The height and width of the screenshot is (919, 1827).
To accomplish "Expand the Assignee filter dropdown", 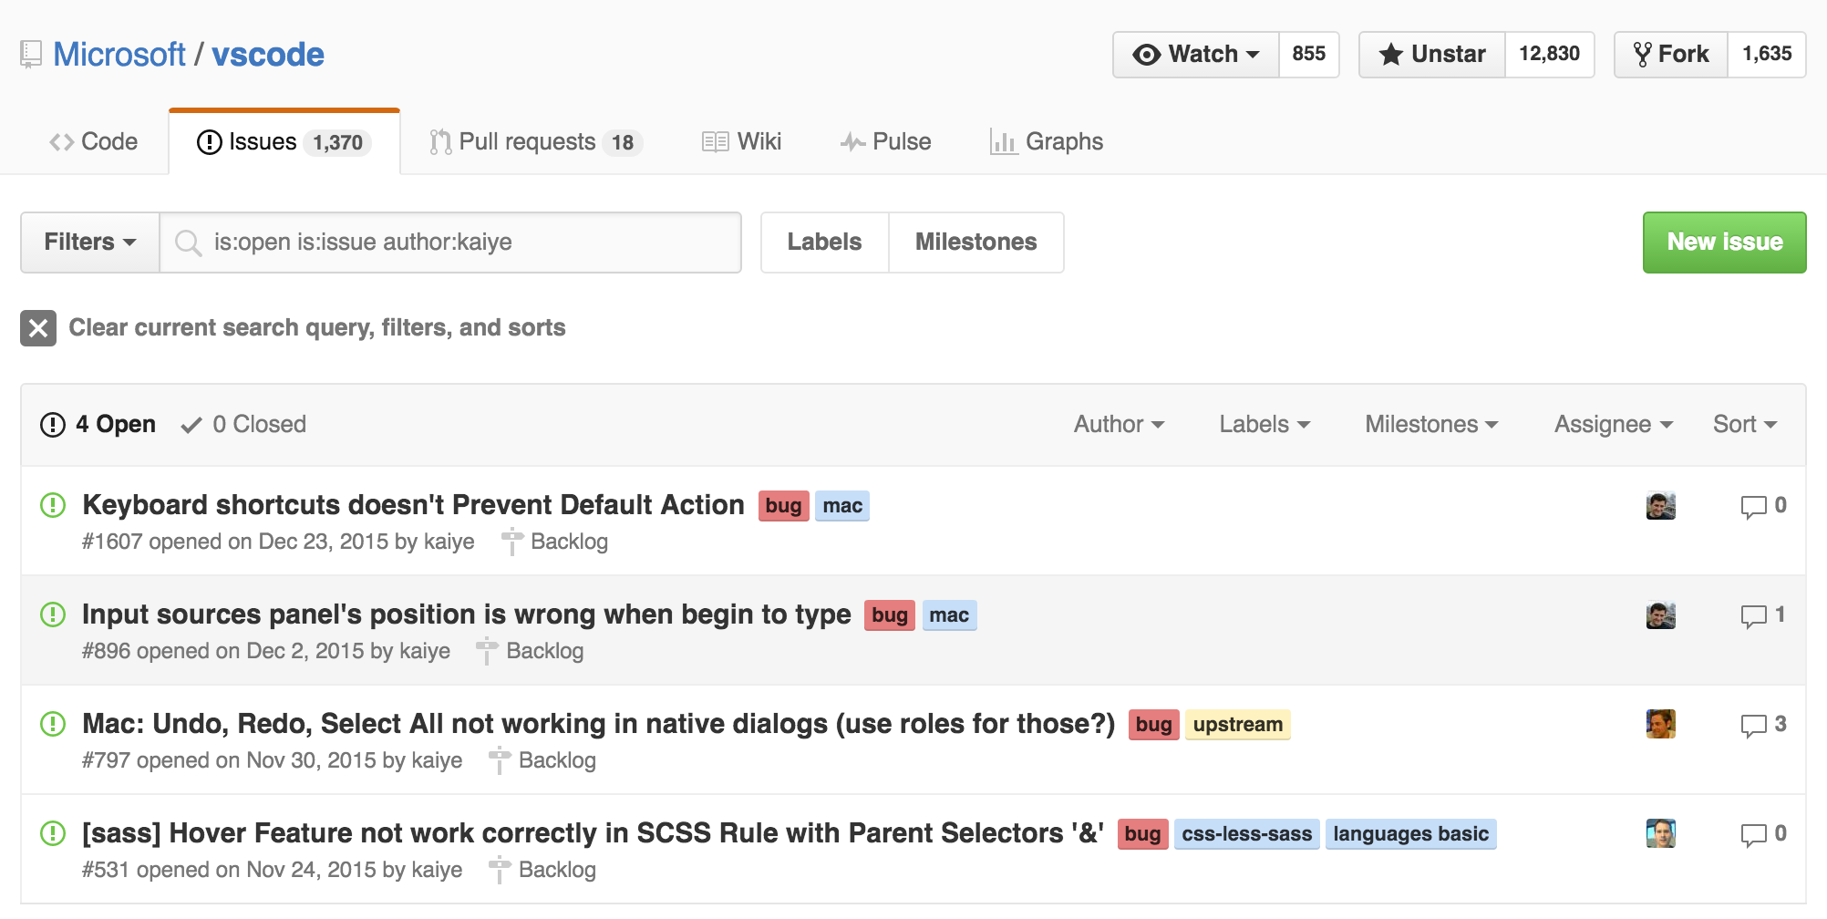I will point(1614,425).
